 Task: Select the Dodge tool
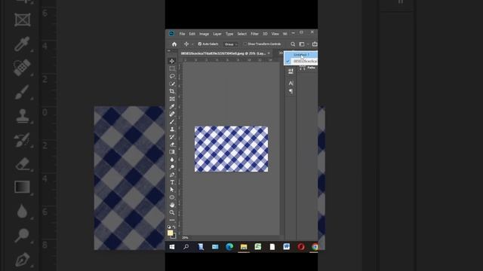[x=172, y=167]
